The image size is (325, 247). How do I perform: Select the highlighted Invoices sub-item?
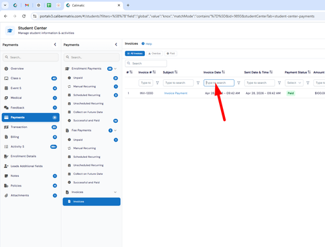point(92,201)
